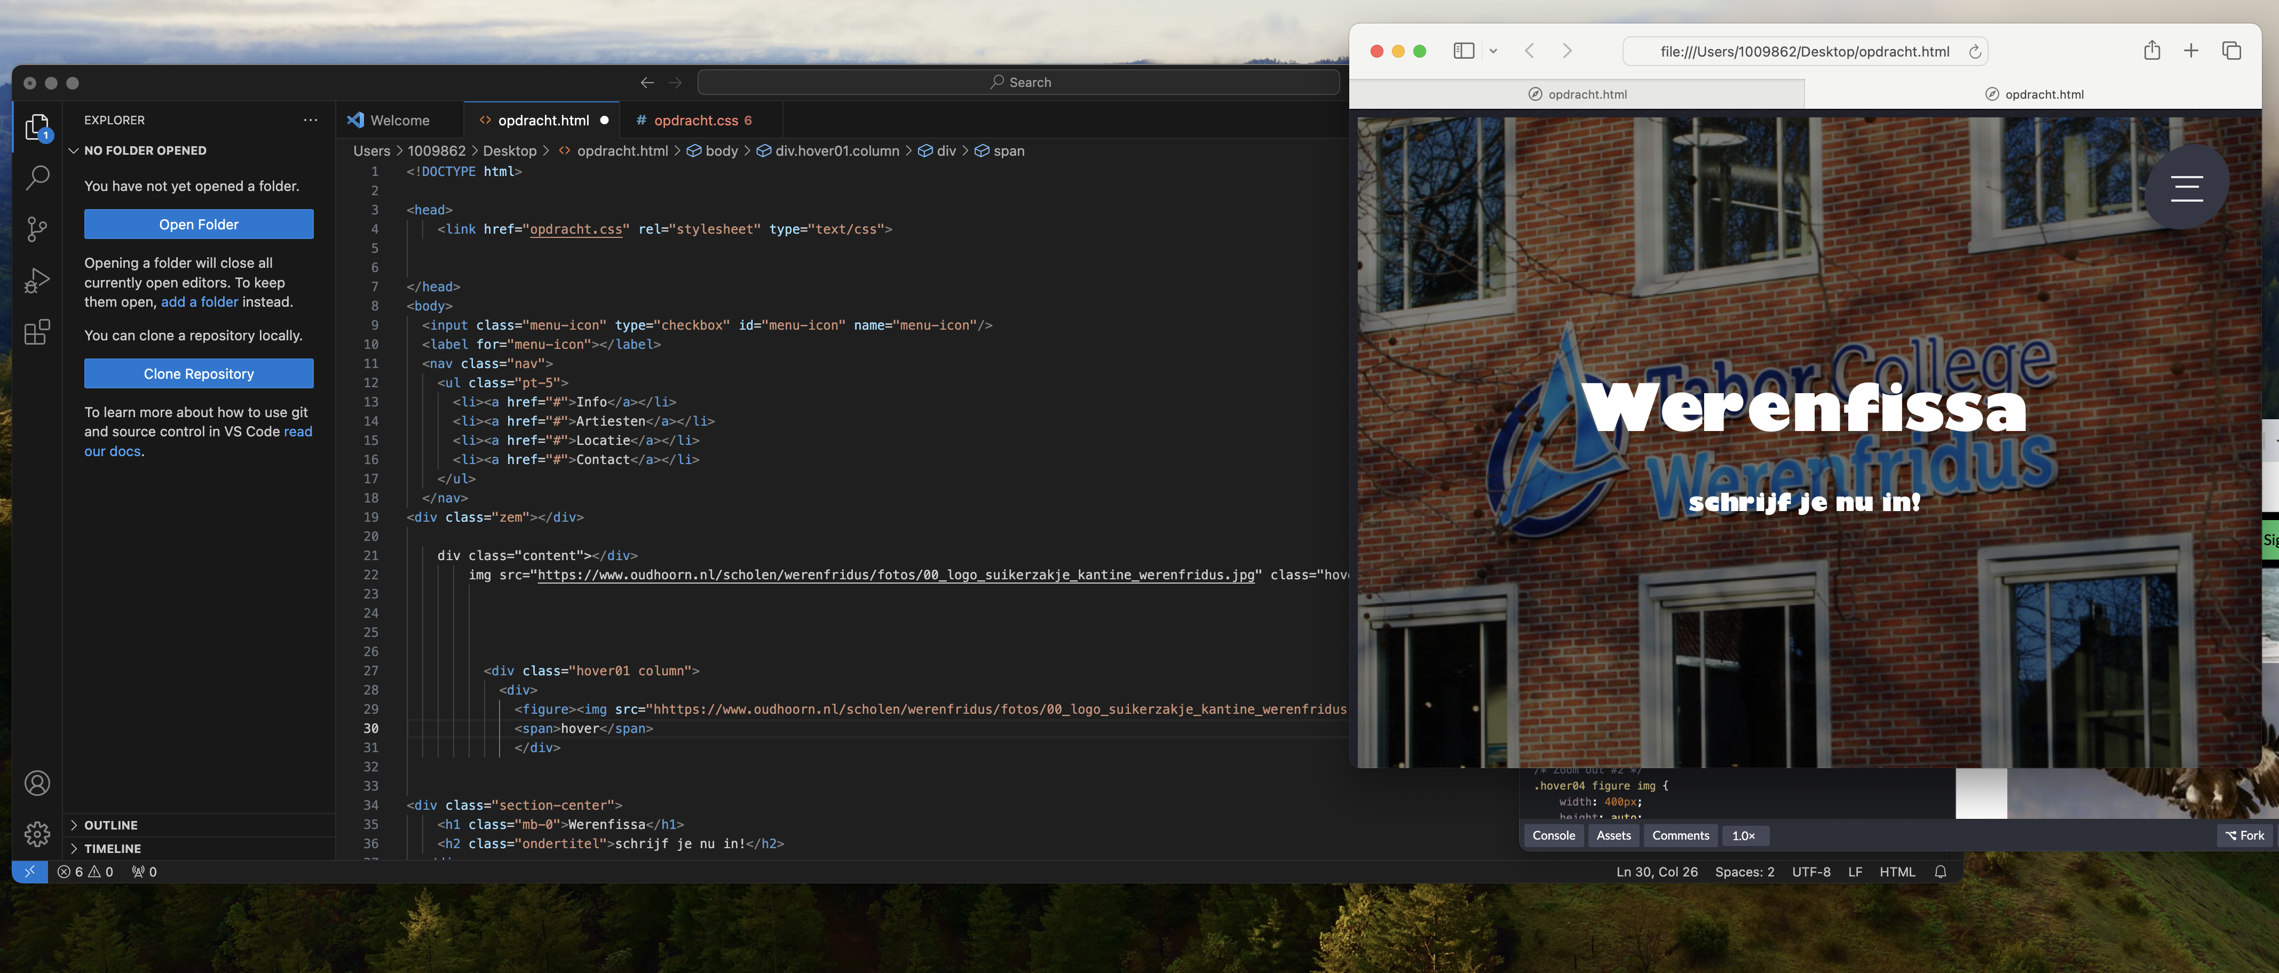Image resolution: width=2279 pixels, height=973 pixels.
Task: Expand the TIMELINE section
Action: (113, 848)
